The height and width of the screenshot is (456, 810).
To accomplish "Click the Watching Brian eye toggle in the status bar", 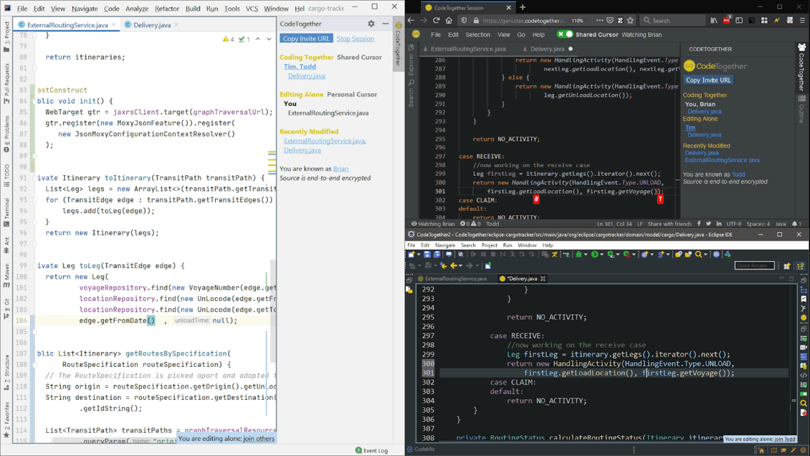I will 414,224.
